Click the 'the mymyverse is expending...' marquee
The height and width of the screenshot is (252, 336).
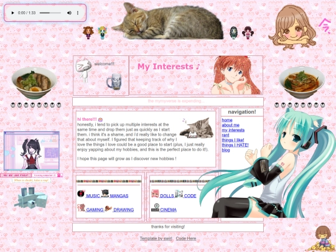pos(176,101)
